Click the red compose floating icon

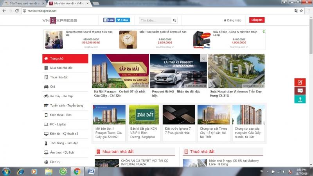pos(300,82)
